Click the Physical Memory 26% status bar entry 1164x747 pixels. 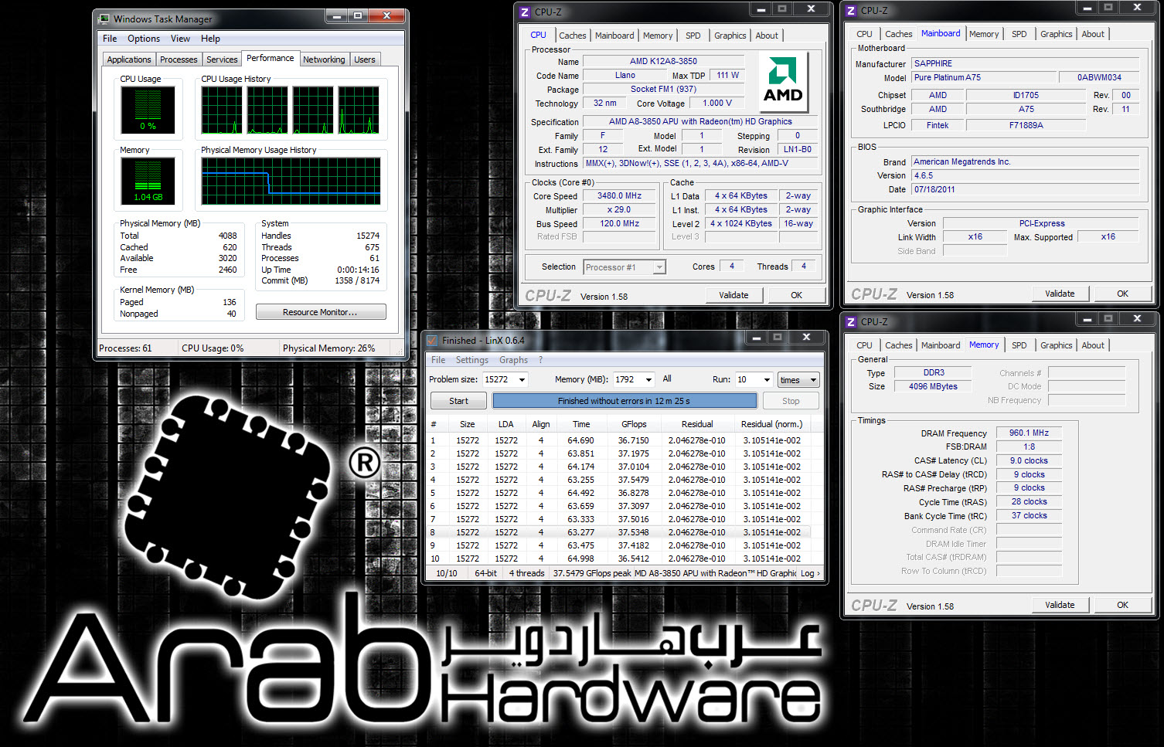click(329, 348)
